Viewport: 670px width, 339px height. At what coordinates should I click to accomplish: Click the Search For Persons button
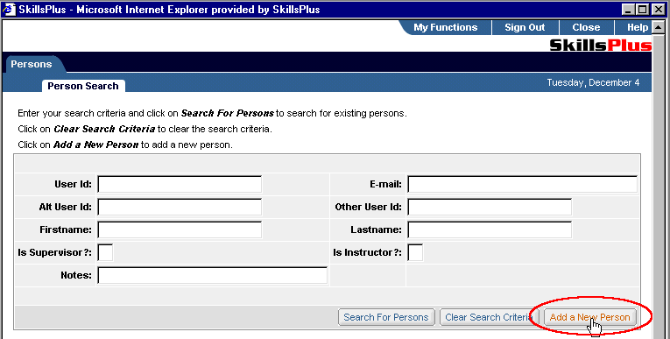coord(386,317)
